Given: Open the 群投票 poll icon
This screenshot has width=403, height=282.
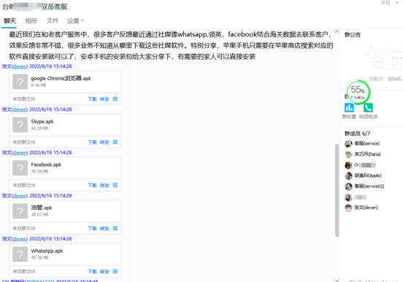Looking at the screenshot, I should pos(349,108).
